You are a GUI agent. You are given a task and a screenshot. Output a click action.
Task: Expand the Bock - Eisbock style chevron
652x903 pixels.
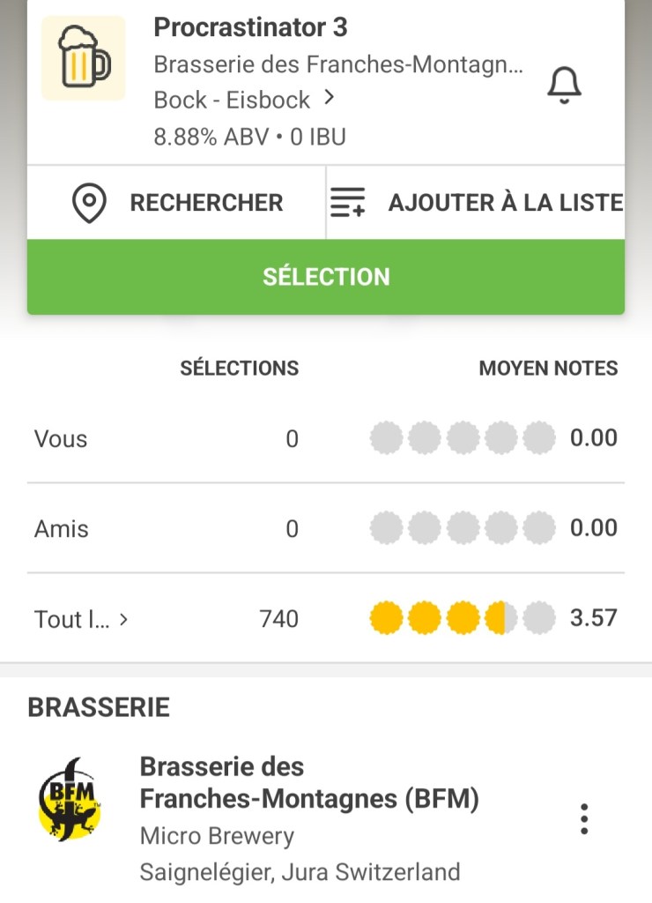330,98
